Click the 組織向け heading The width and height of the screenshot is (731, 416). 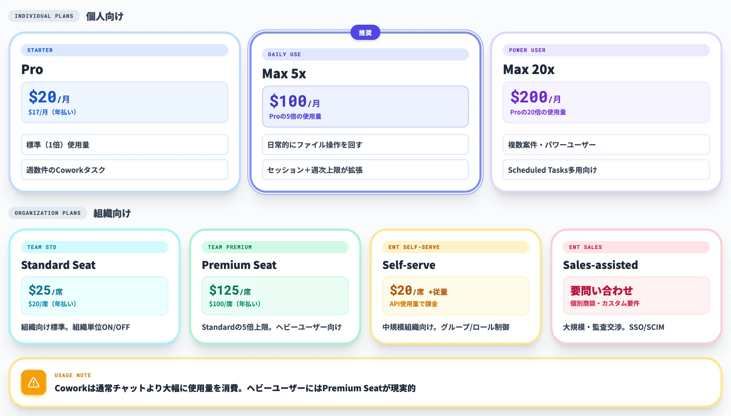pyautogui.click(x=112, y=213)
